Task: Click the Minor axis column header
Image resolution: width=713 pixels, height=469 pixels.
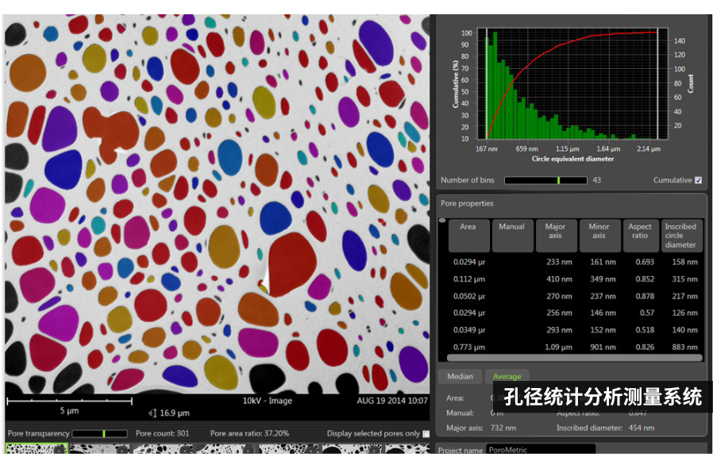Action: [599, 236]
